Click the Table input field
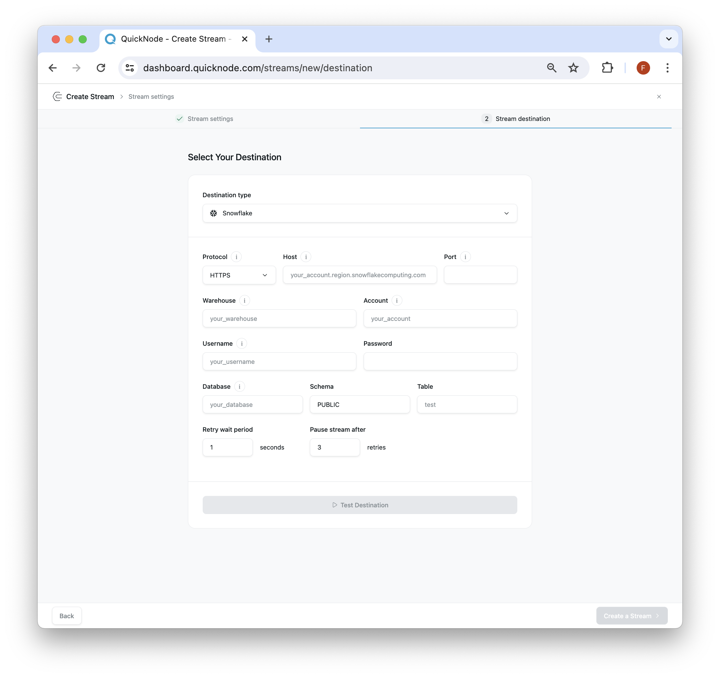Viewport: 720px width, 678px height. (467, 405)
